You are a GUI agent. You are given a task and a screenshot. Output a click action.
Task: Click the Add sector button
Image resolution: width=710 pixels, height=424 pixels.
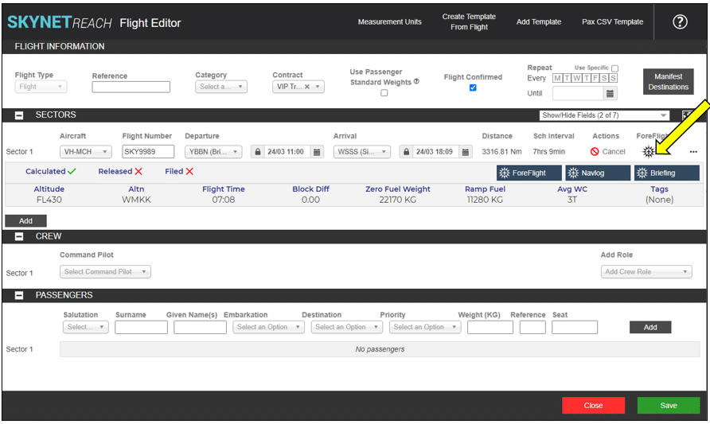click(x=25, y=221)
